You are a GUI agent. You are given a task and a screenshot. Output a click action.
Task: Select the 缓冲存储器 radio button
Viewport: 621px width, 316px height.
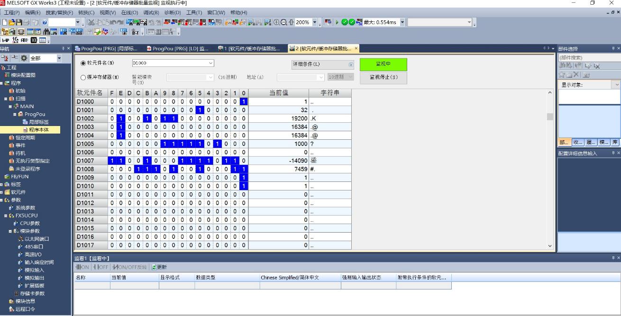83,77
